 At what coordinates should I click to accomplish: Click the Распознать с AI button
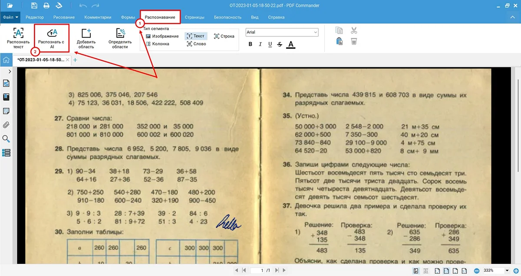[x=51, y=38]
